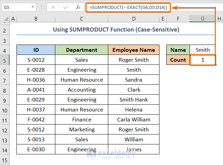Select row 5 header
This screenshot has height=165, width=223.
coord(5,60)
